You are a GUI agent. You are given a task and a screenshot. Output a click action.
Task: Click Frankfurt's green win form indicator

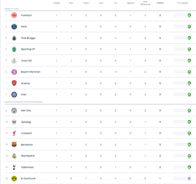(x=189, y=15)
